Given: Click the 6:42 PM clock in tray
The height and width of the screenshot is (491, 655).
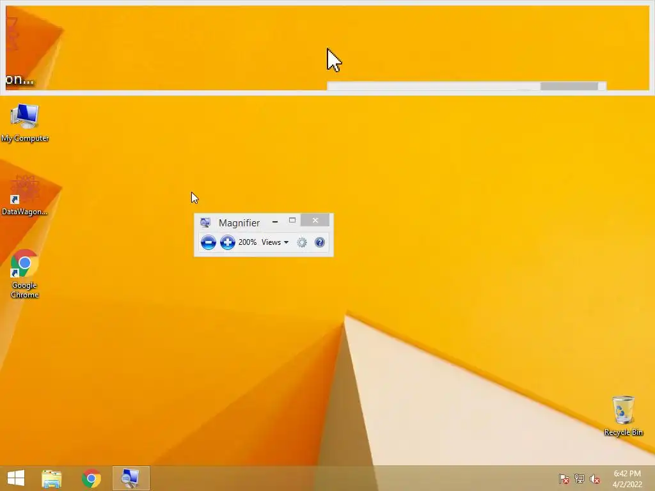Looking at the screenshot, I should (x=627, y=474).
